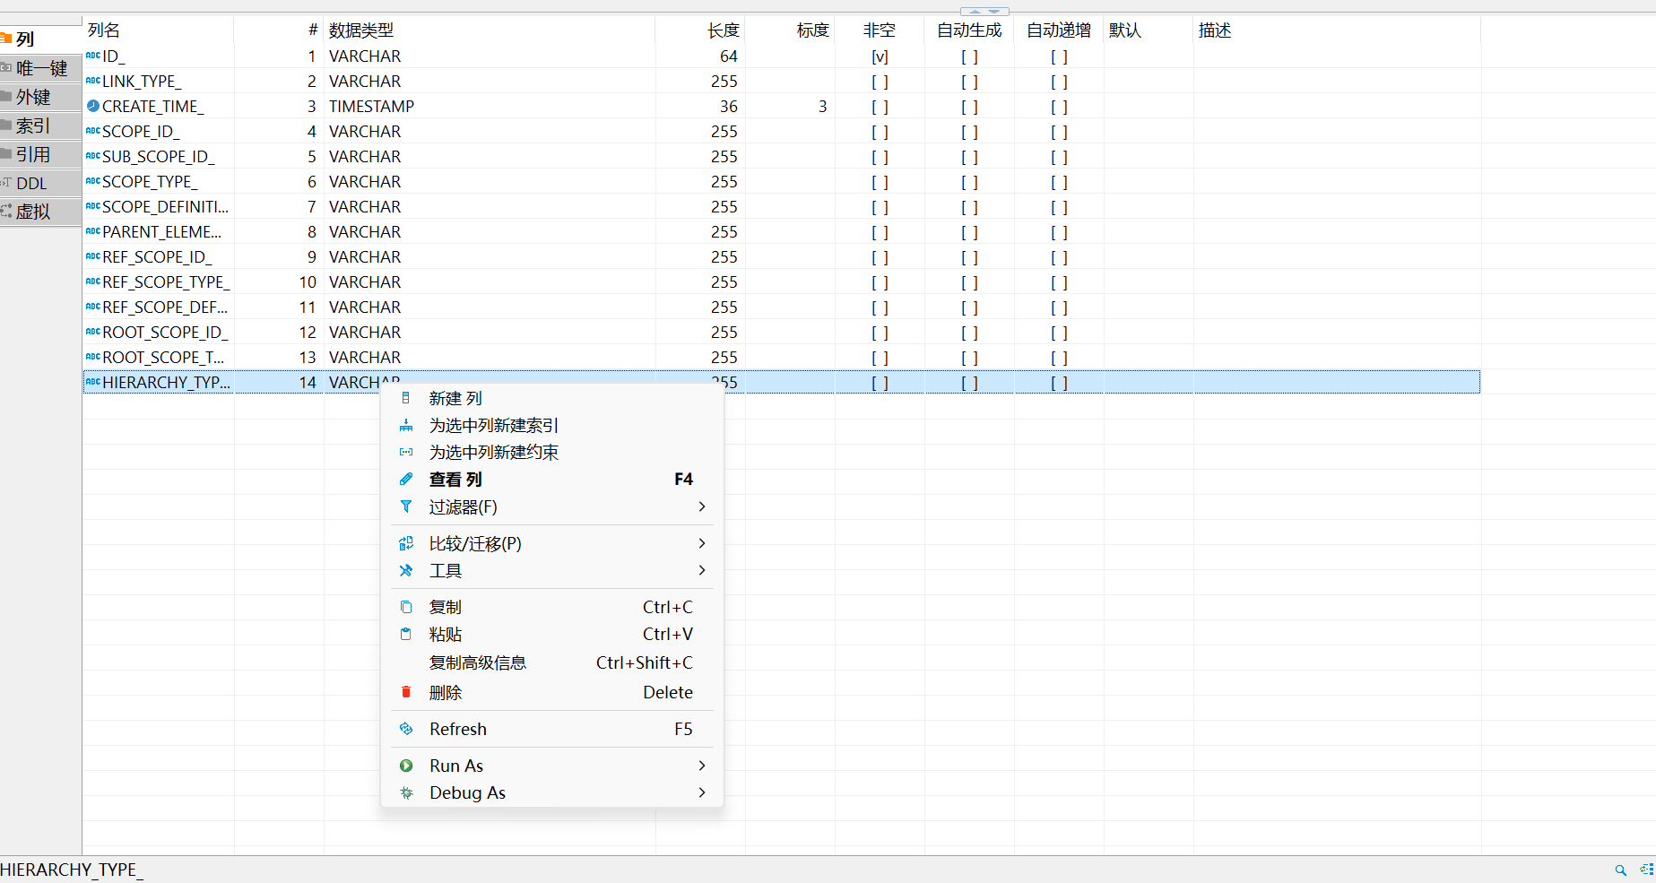This screenshot has width=1656, height=883.
Task: Click the trash icon beside 删除
Action: pyautogui.click(x=406, y=692)
